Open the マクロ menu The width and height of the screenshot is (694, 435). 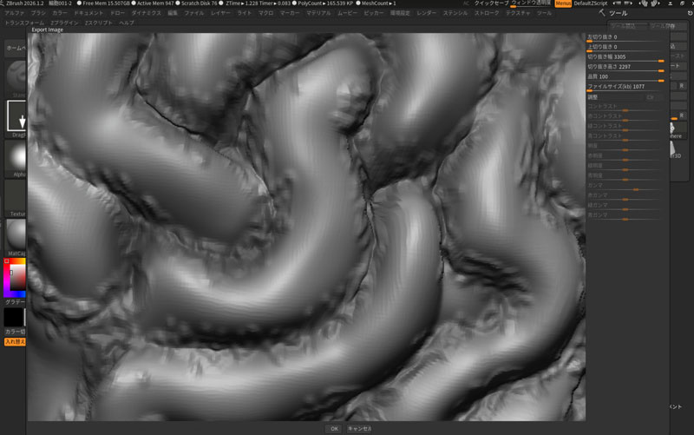[x=265, y=13]
